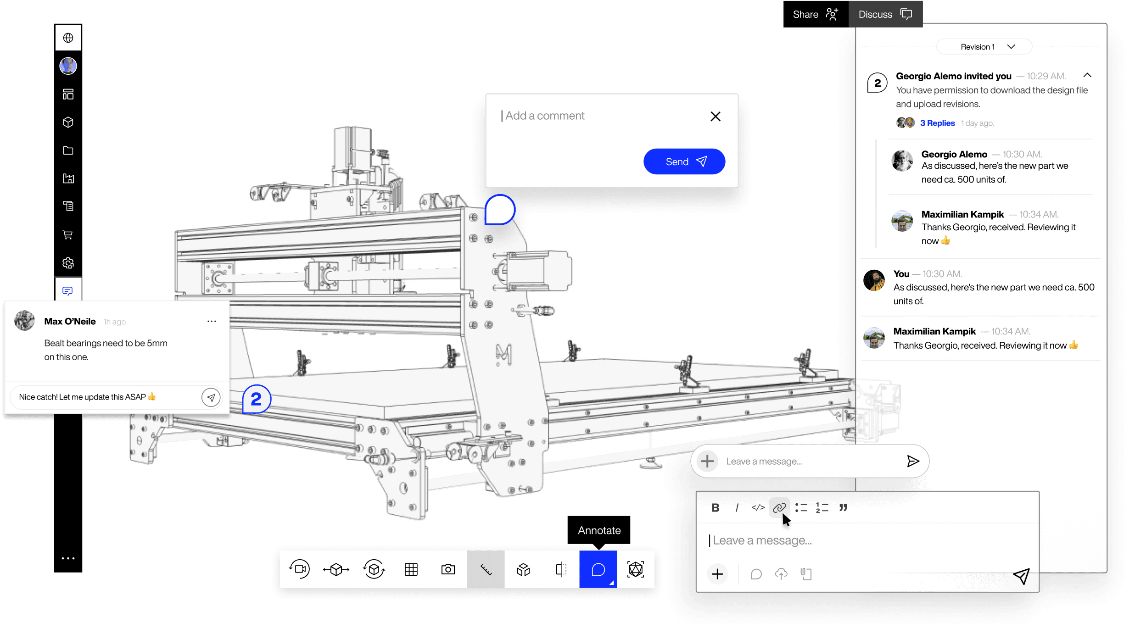The height and width of the screenshot is (634, 1135).
Task: Select the Measure ruler tool in the toolbar
Action: [x=486, y=569]
